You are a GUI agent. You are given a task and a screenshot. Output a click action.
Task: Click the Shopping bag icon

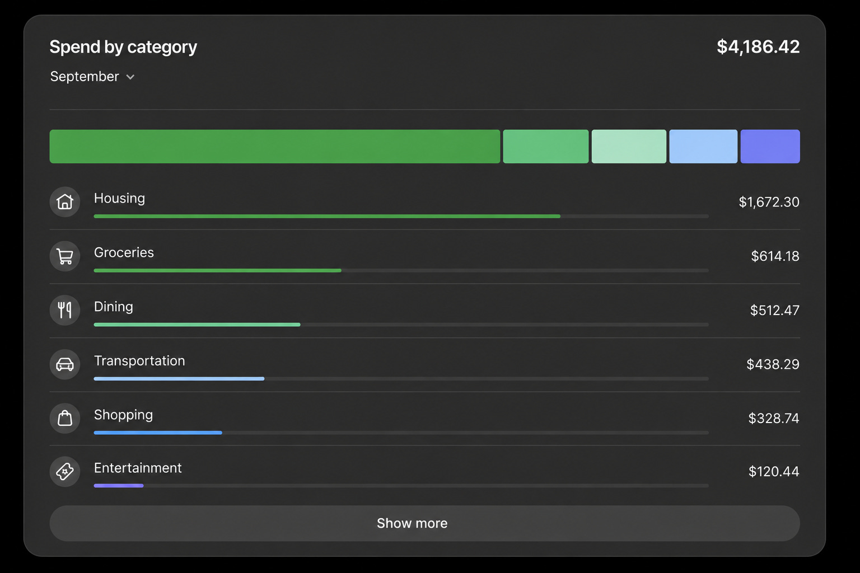pyautogui.click(x=65, y=418)
